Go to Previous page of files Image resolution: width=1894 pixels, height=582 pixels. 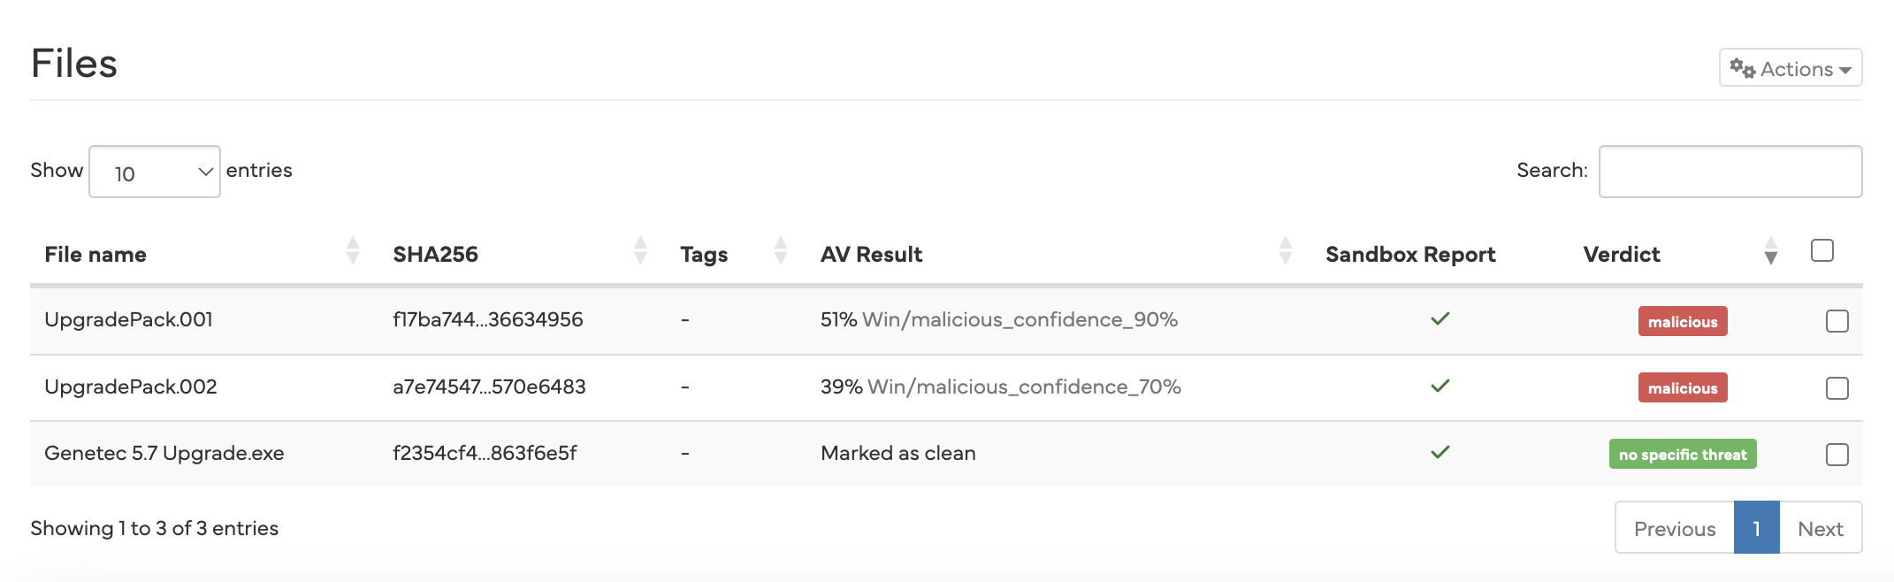coord(1674,528)
